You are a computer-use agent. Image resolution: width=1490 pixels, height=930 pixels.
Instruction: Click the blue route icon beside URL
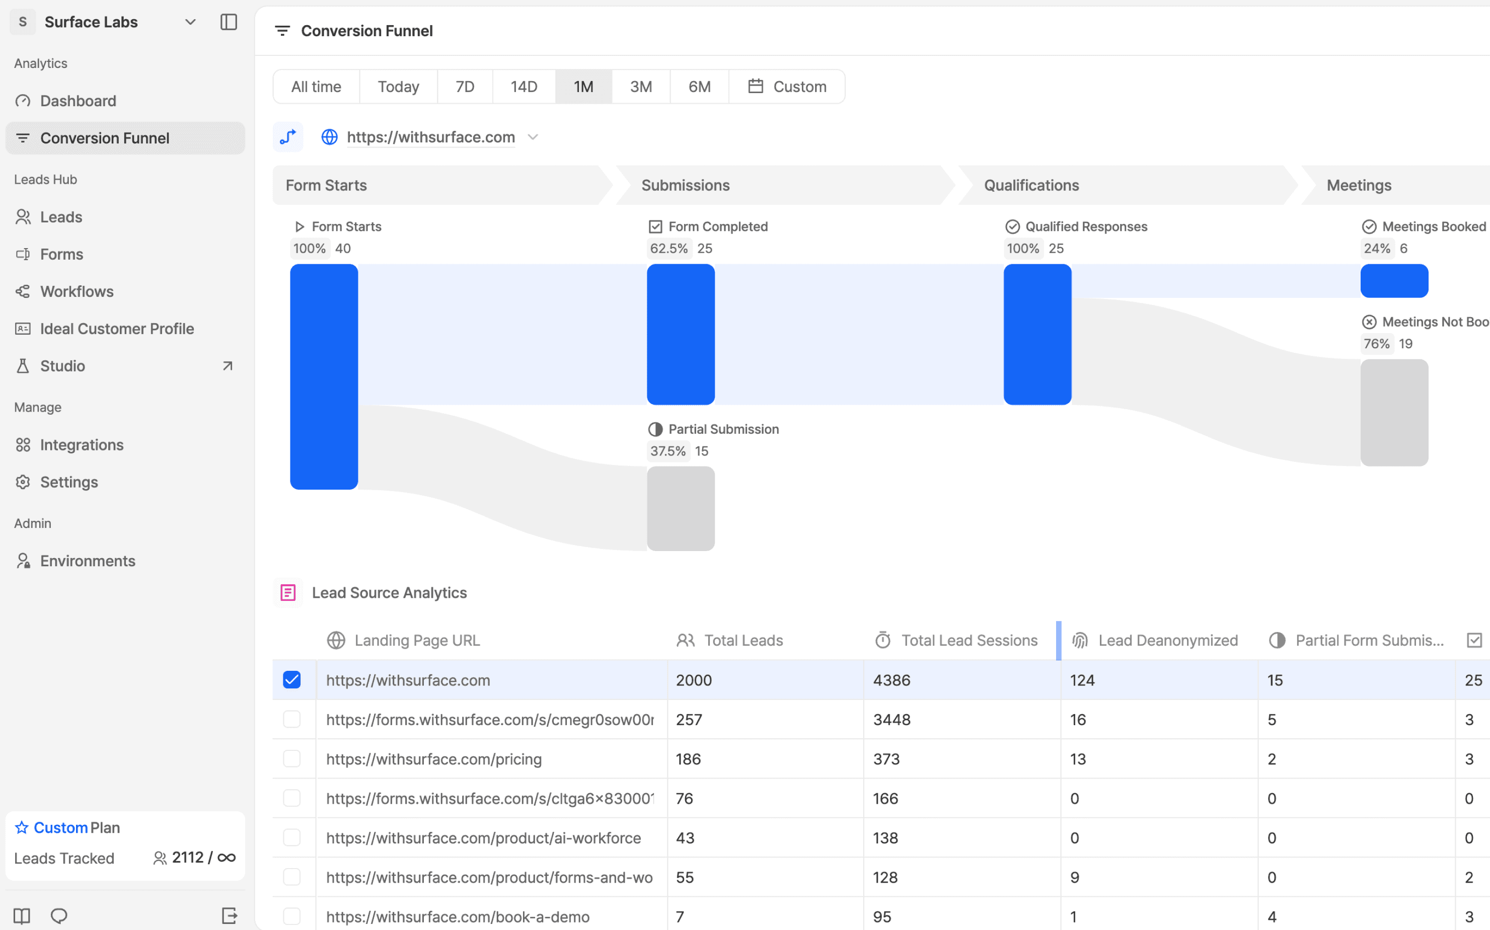point(288,136)
